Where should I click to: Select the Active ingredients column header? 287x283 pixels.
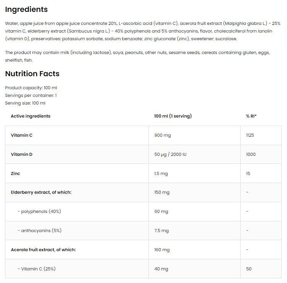coord(31,116)
